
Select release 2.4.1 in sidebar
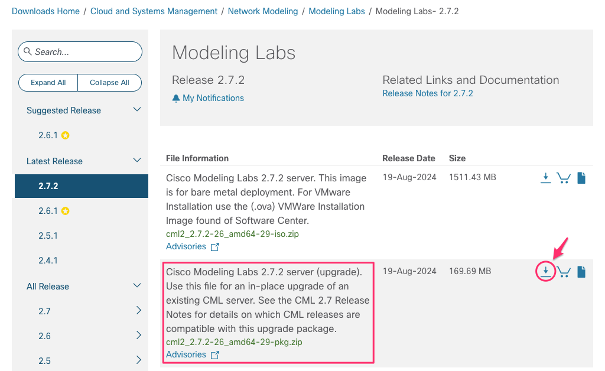pyautogui.click(x=48, y=261)
